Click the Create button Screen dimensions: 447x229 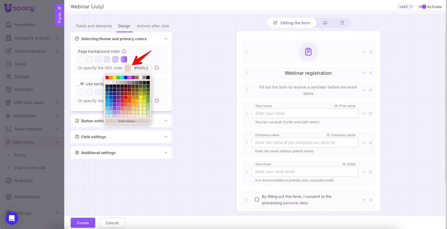tap(83, 223)
